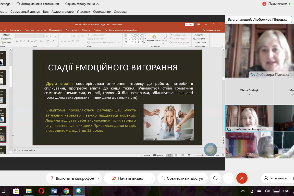This screenshot has height=196, width=294.
Task: Click the volume speaker tray icon
Action: (267, 191)
